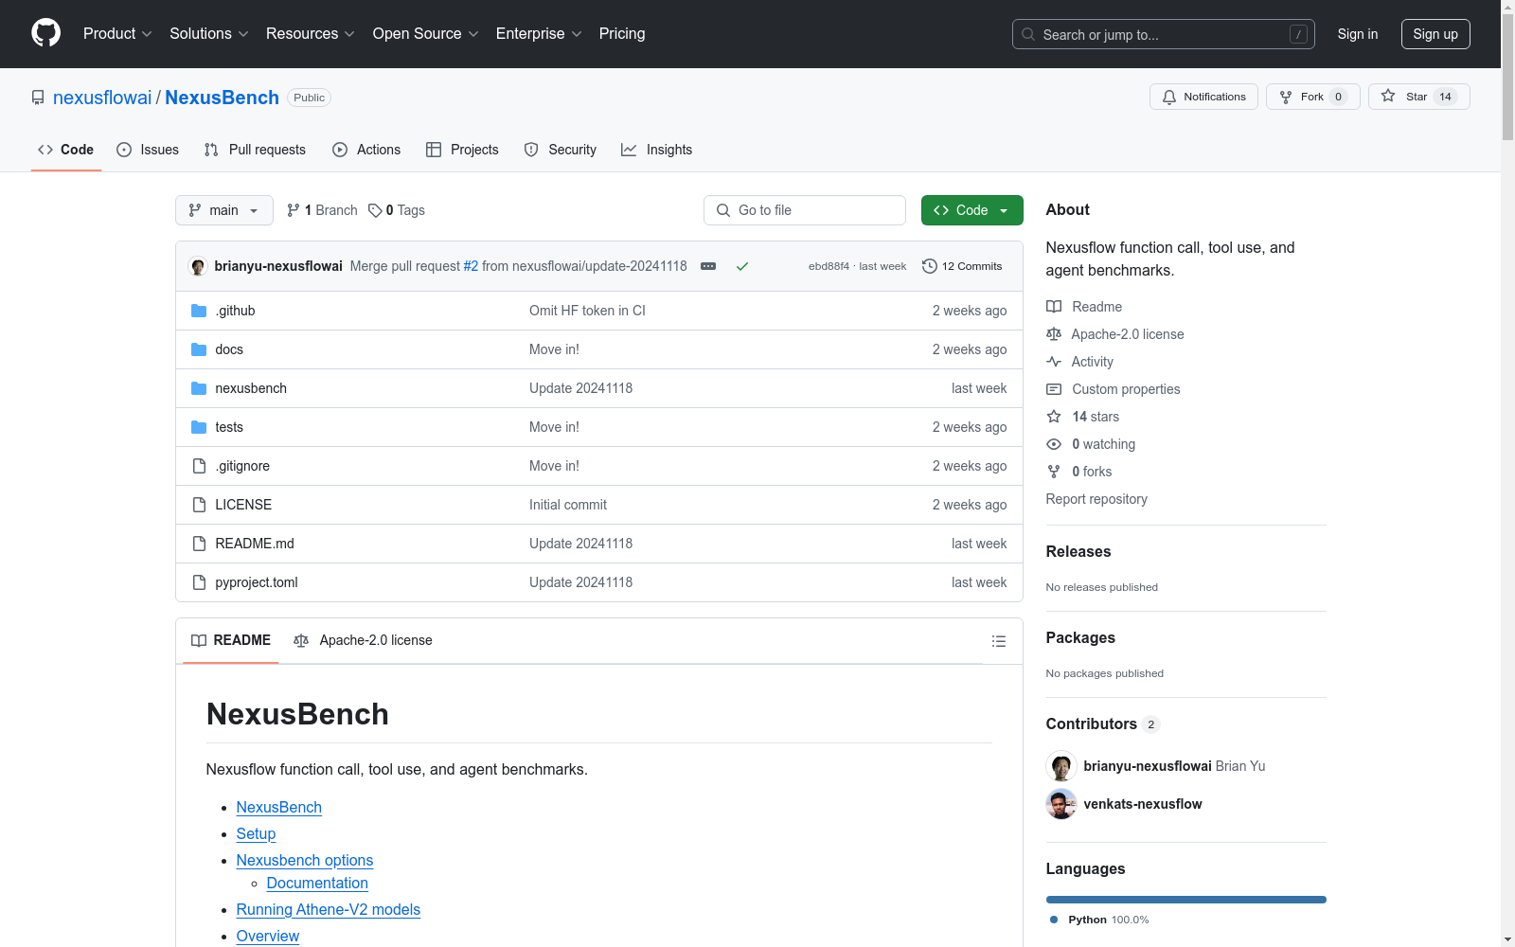Open the Resources dropdown menu

point(311,34)
